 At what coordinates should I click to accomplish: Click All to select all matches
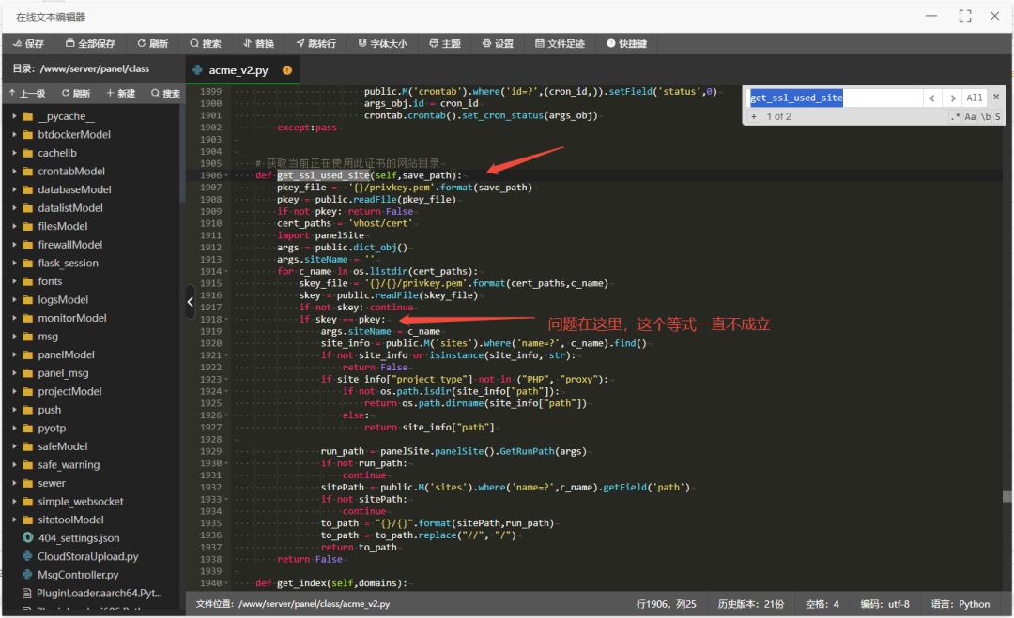point(975,98)
